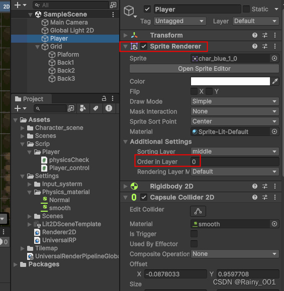The width and height of the screenshot is (284, 291).
Task: Collapse the Grid object in Hierarchy
Action: point(37,47)
